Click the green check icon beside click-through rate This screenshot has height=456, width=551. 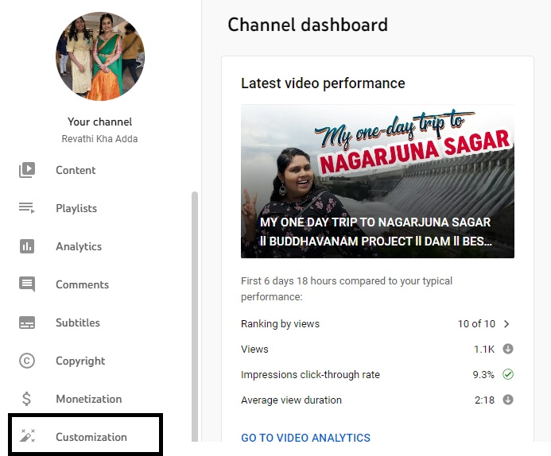click(508, 374)
